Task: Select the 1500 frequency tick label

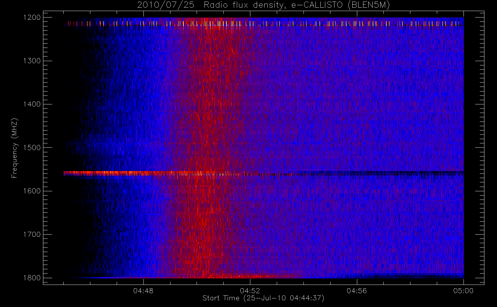Action: point(32,148)
